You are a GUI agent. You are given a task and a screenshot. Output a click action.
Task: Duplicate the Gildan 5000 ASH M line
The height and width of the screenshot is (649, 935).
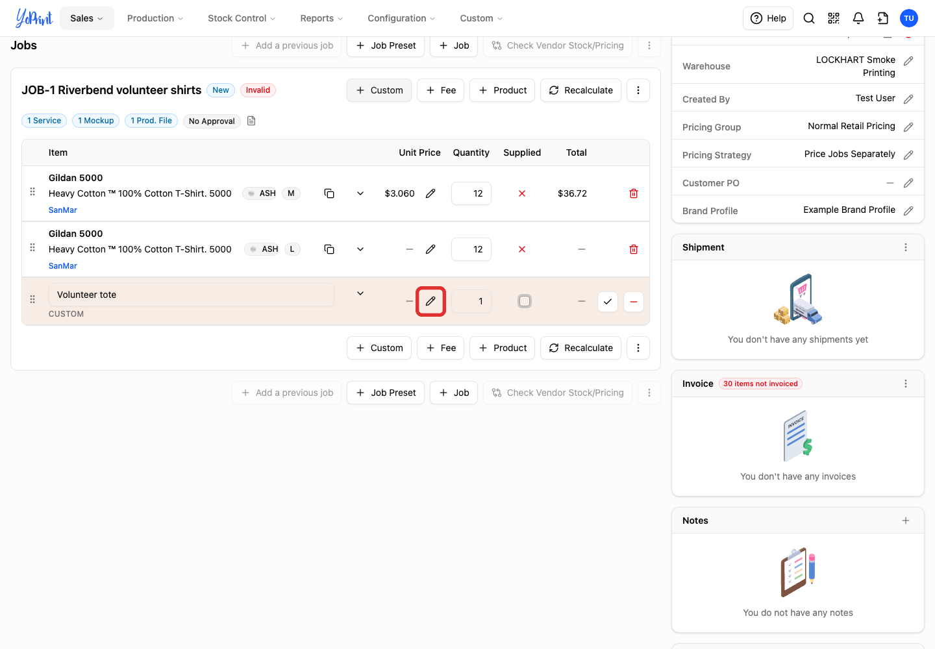[x=329, y=193]
